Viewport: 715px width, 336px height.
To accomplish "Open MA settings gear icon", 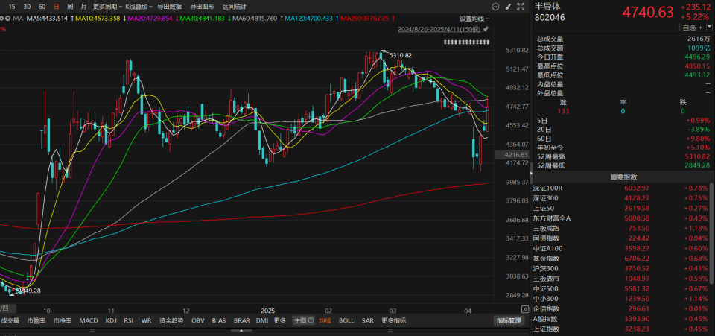I will tap(1, 19).
